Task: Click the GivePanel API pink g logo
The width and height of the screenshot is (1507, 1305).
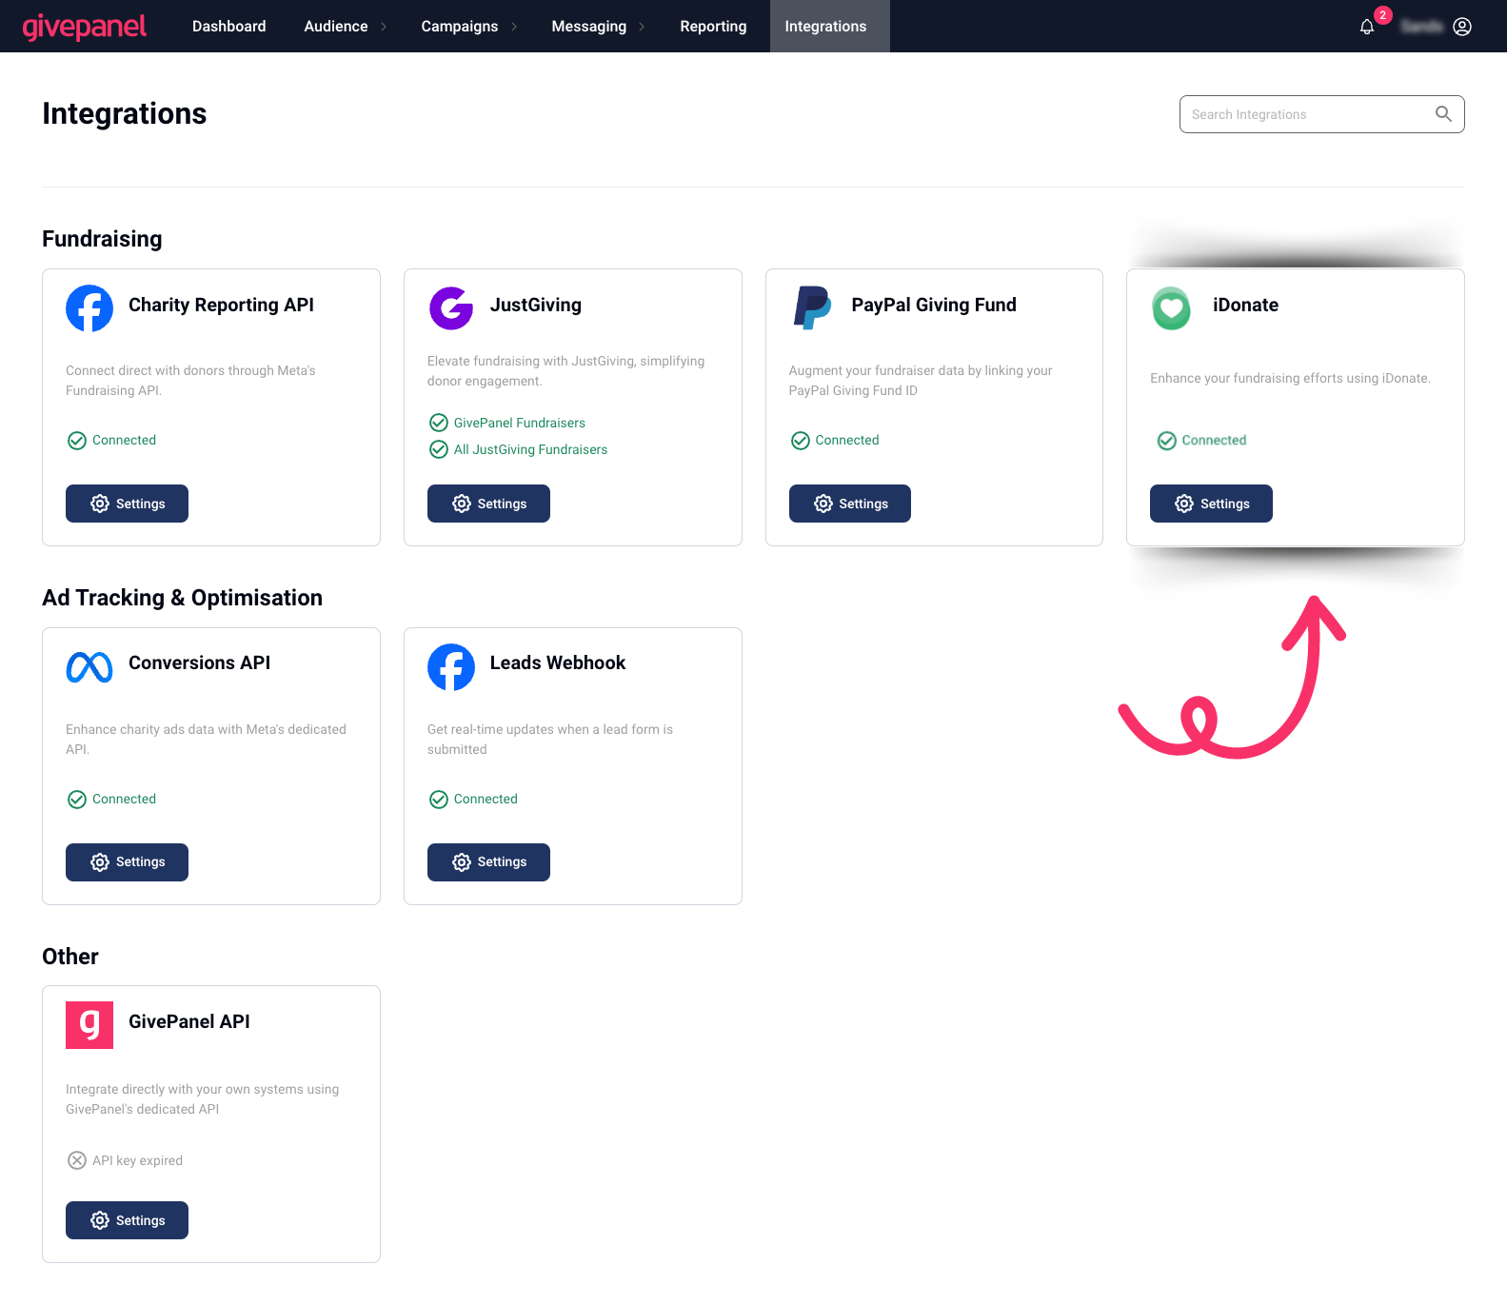Action: click(x=89, y=1025)
